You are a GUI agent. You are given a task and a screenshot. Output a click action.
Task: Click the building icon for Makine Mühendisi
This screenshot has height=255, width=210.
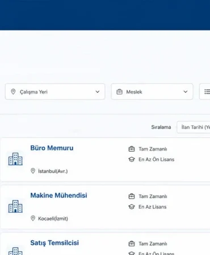pos(15,206)
